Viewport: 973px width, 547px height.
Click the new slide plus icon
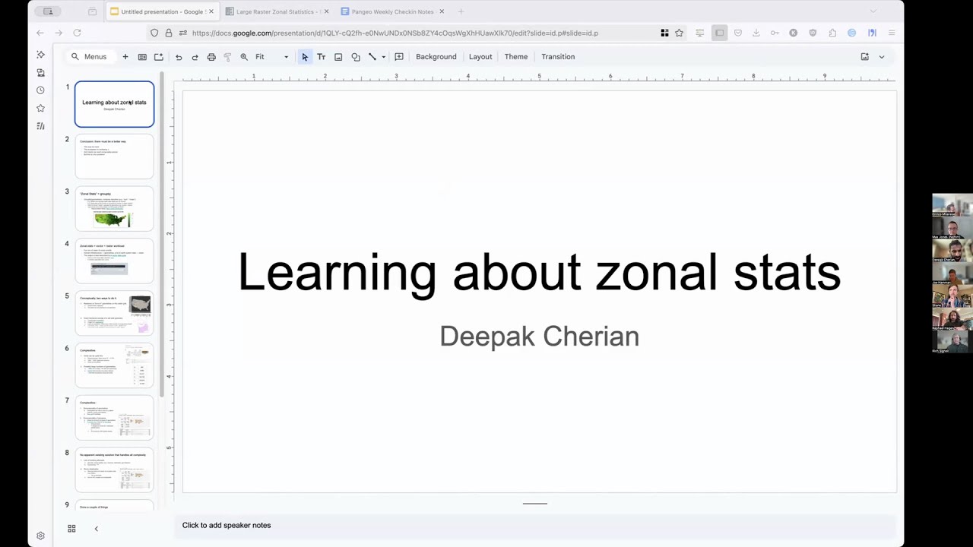pyautogui.click(x=125, y=57)
